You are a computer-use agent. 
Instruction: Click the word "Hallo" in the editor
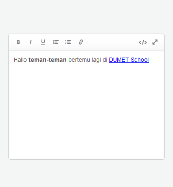[x=20, y=60]
